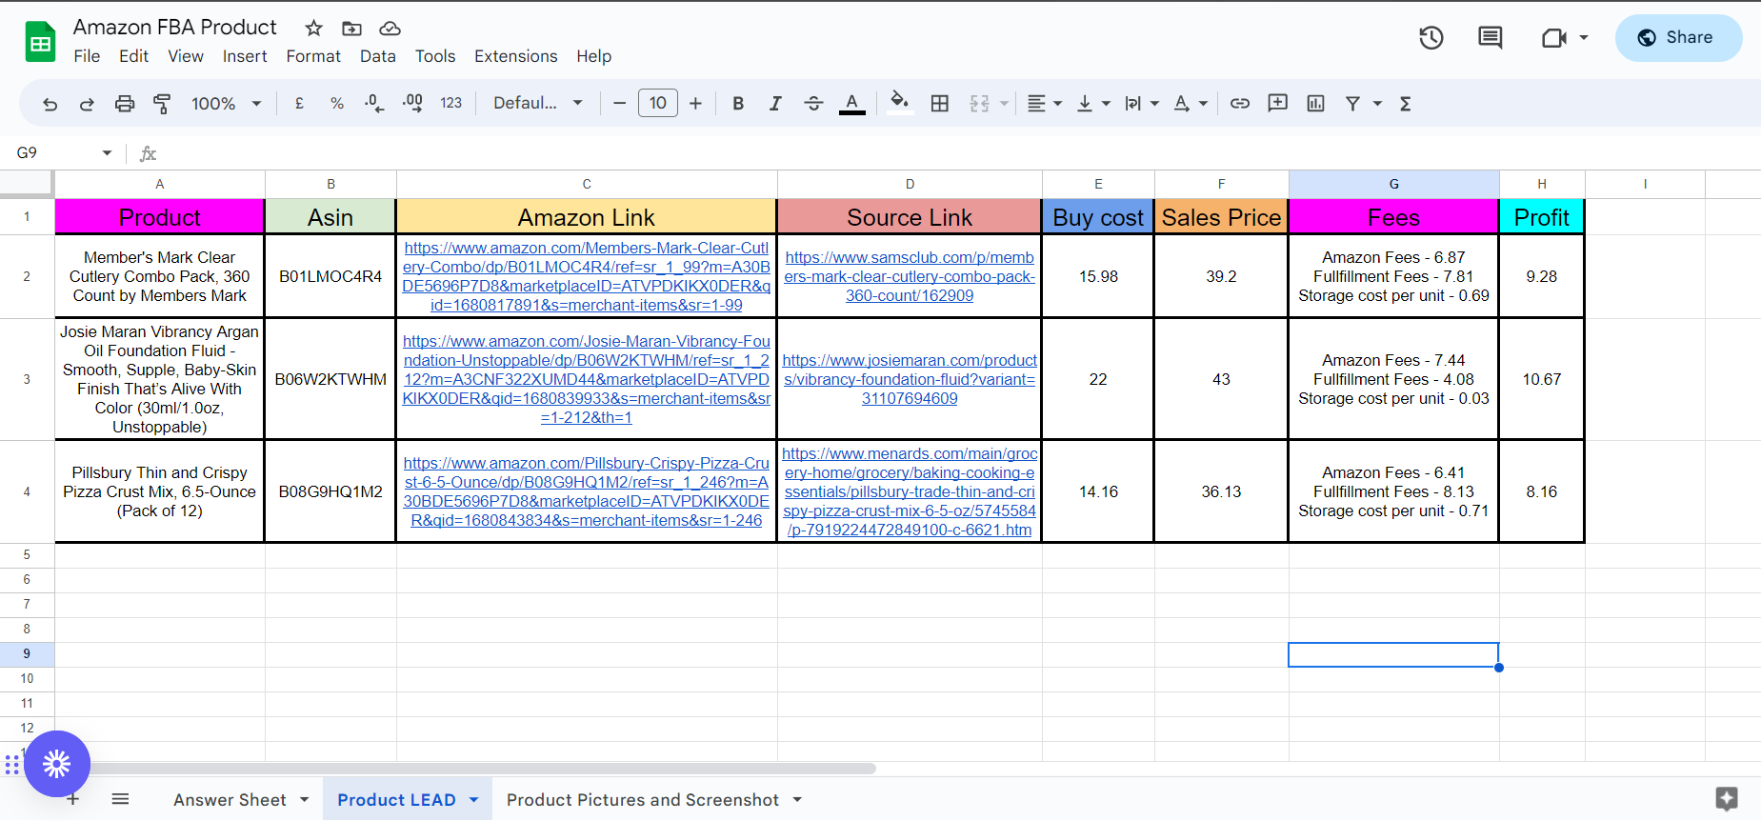1761x821 pixels.
Task: Star the Amazon FBA Product document
Action: pos(314,29)
